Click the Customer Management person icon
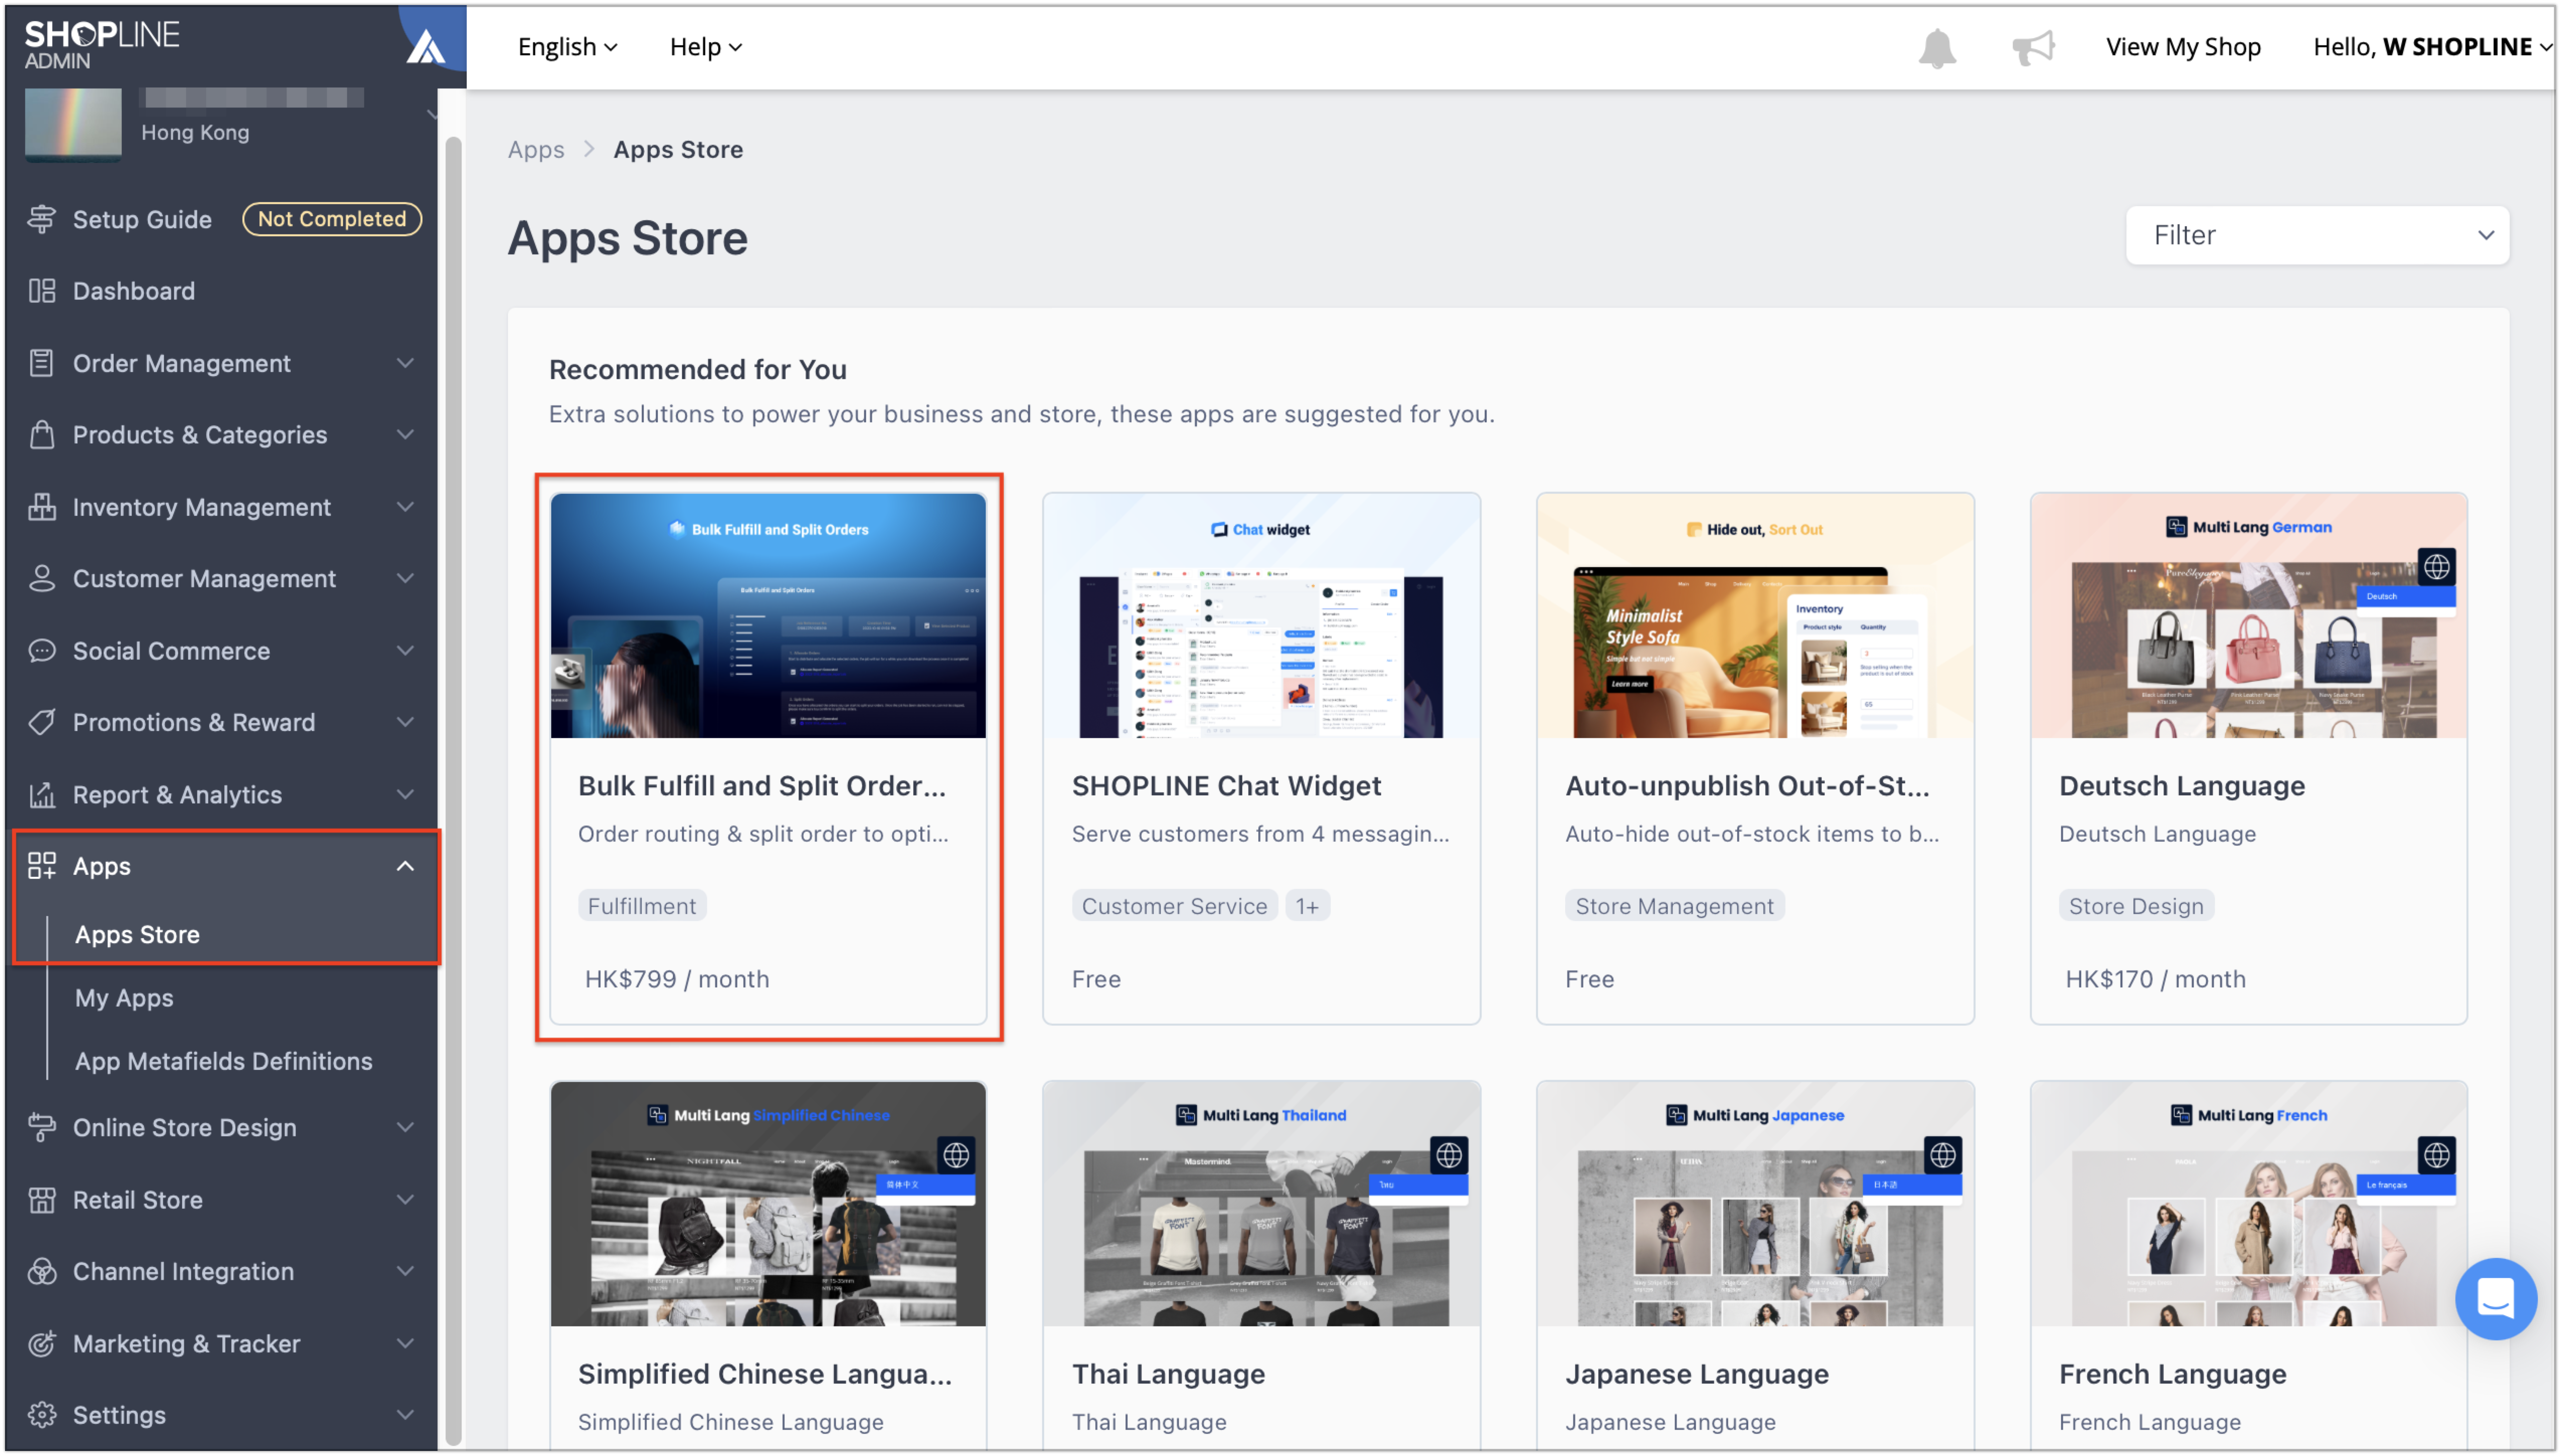Viewport: 2561px width, 1456px height. pyautogui.click(x=41, y=578)
